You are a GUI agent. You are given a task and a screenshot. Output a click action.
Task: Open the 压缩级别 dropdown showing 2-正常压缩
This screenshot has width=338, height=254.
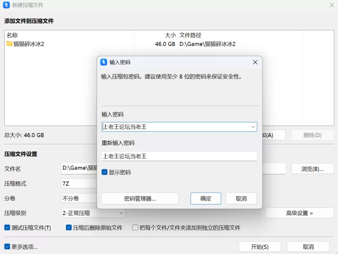pyautogui.click(x=93, y=213)
